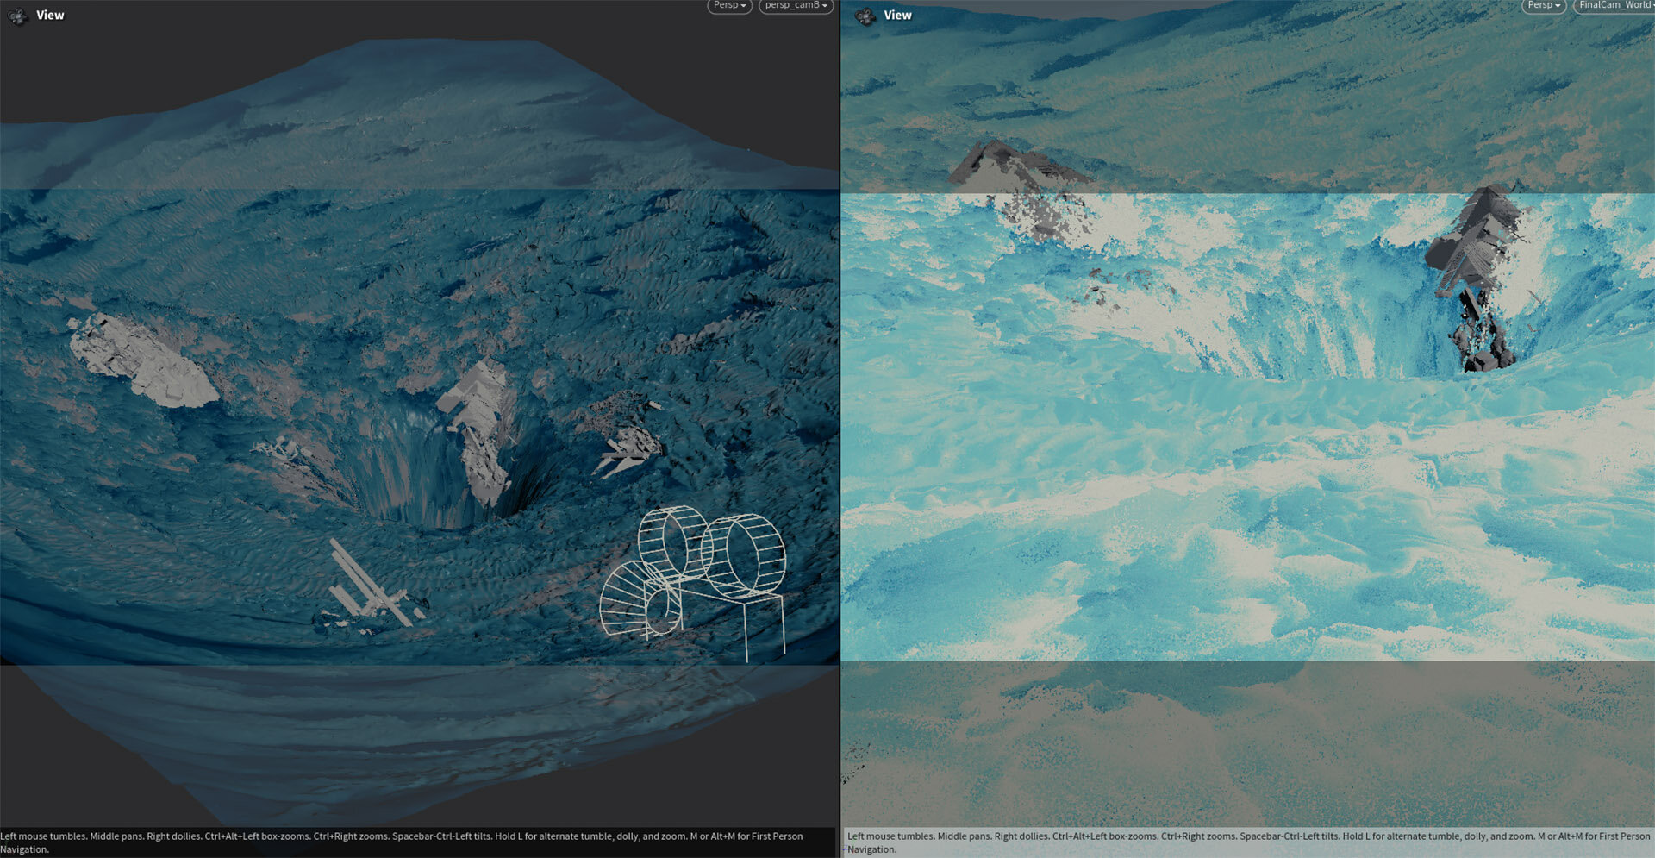Select the large ship wreck at far left
Image resolution: width=1655 pixels, height=858 pixels.
pos(142,362)
